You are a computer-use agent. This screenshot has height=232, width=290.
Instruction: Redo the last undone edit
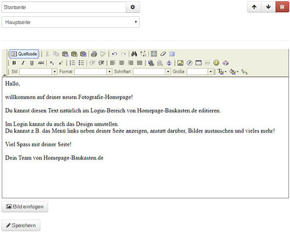(124, 54)
